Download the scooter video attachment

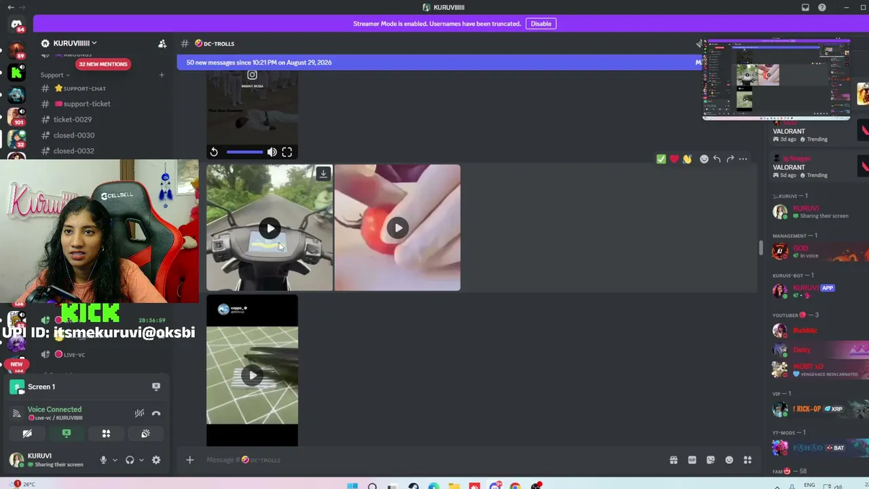(x=323, y=174)
